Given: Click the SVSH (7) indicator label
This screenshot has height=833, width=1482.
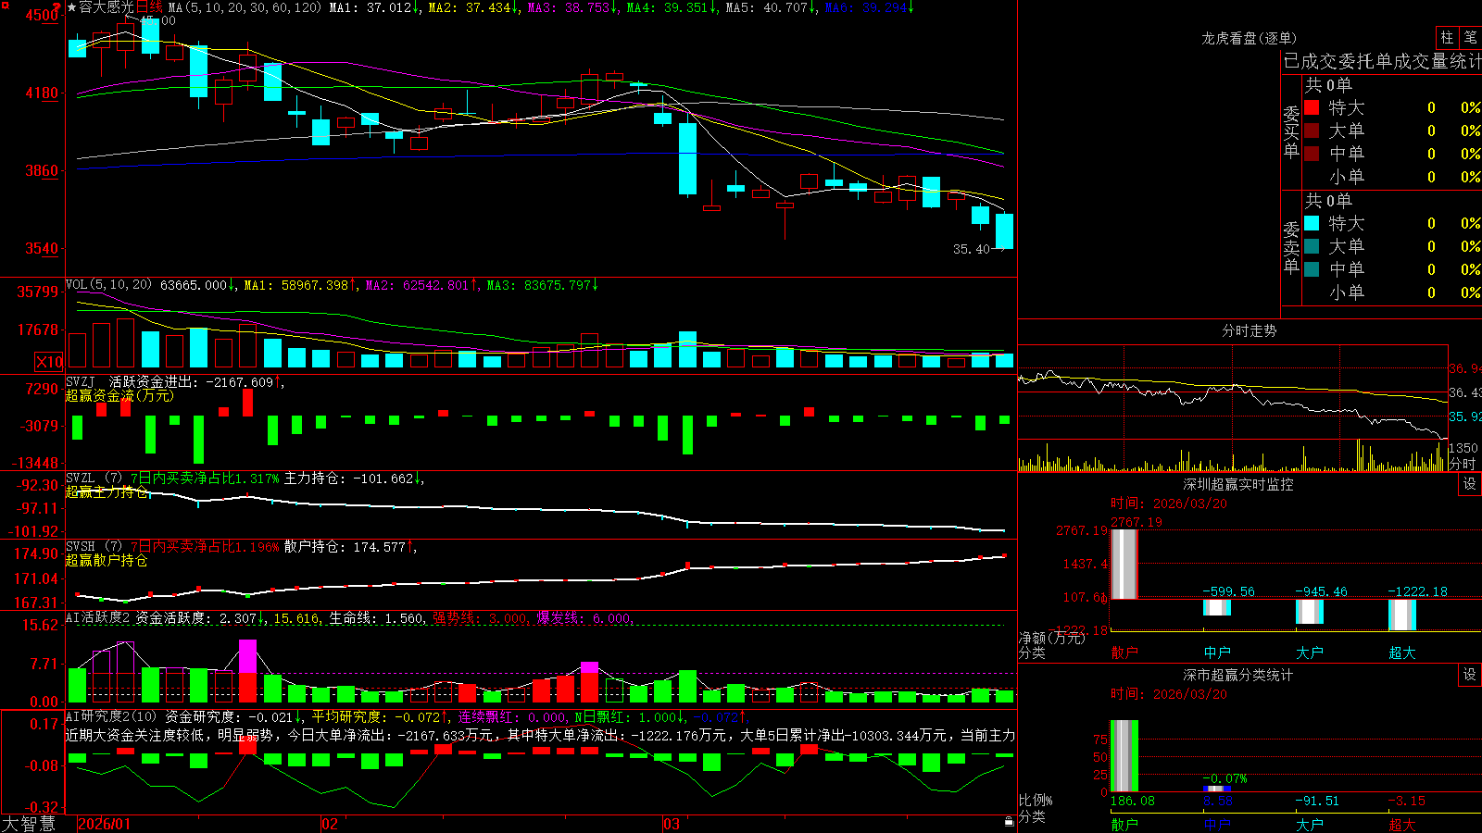Looking at the screenshot, I should pyautogui.click(x=94, y=547).
